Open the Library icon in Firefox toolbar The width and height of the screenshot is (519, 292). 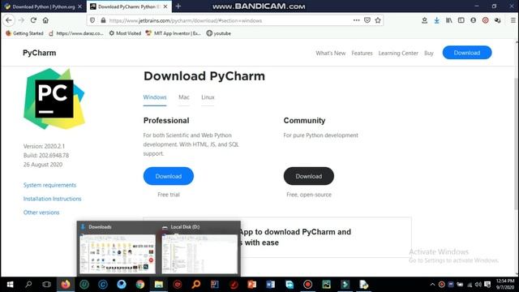click(x=448, y=20)
